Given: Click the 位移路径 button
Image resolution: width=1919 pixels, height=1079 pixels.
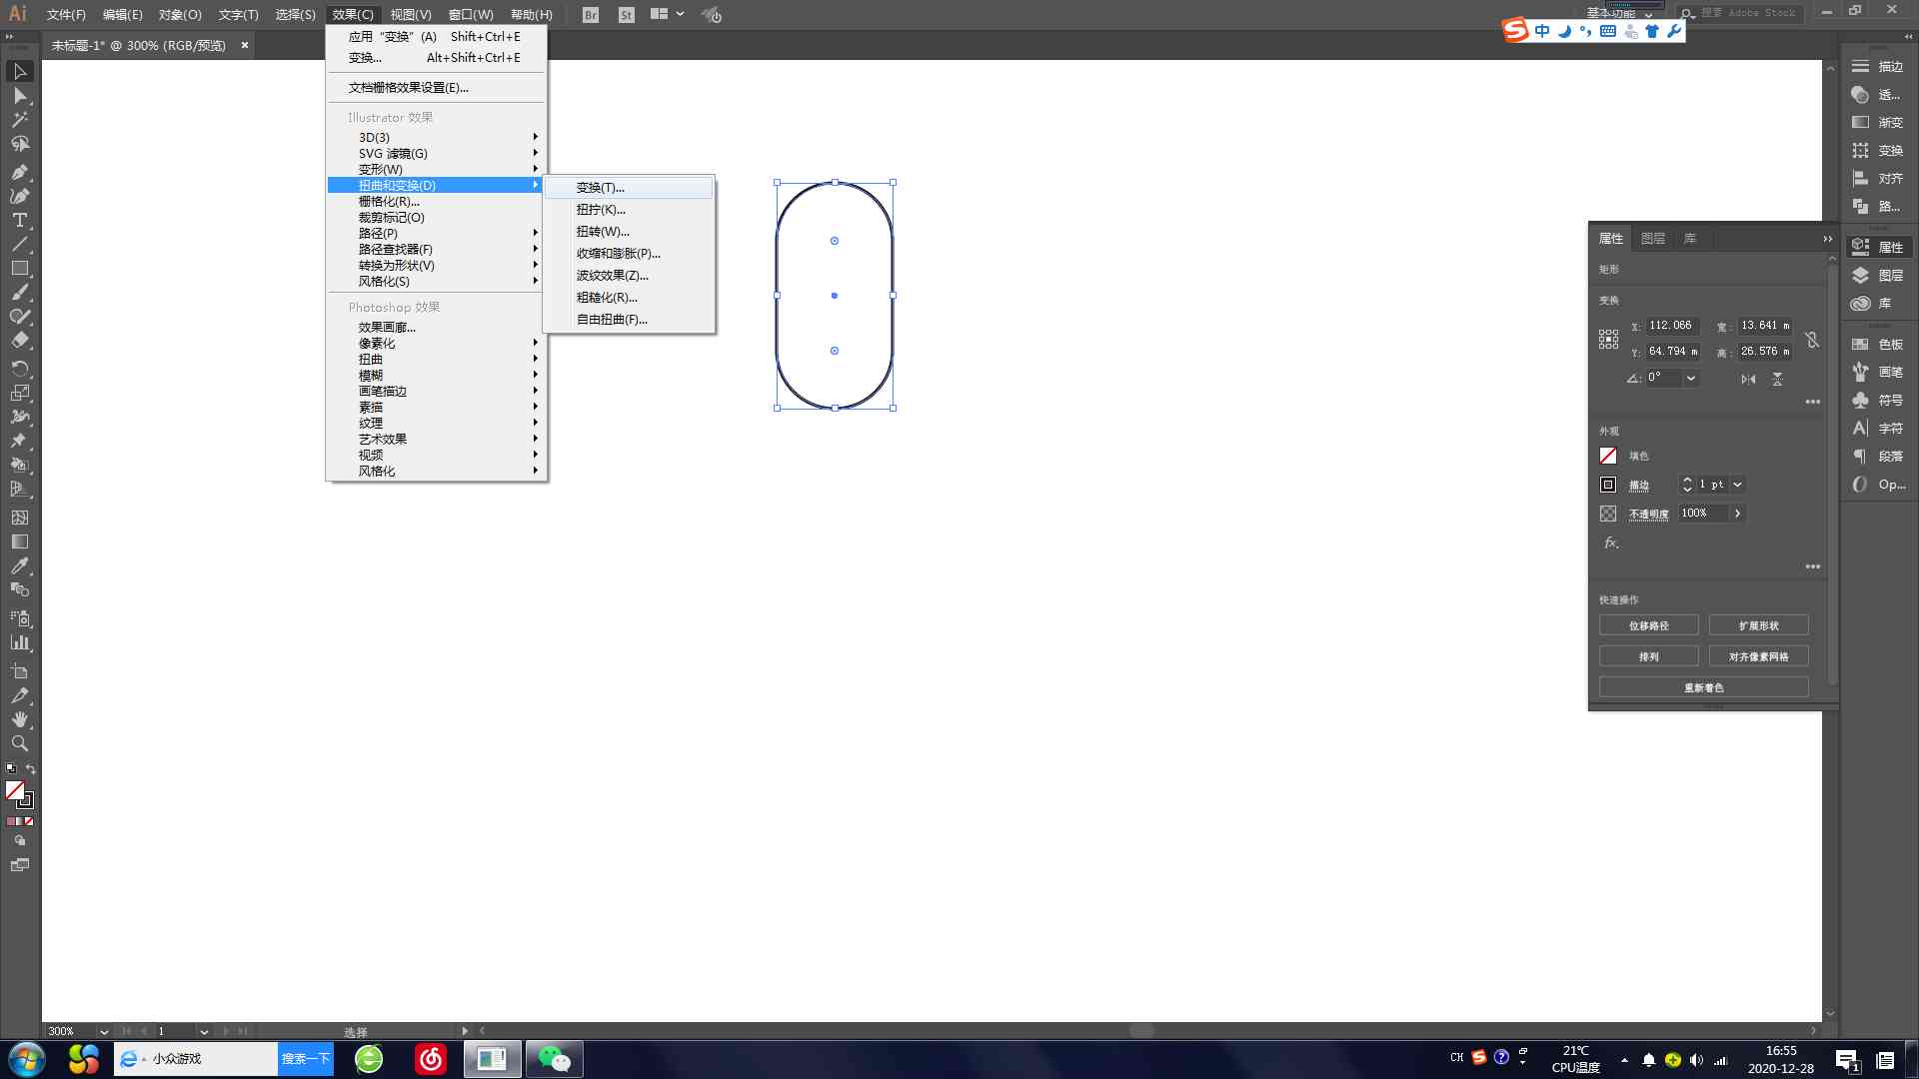Looking at the screenshot, I should click(1648, 625).
